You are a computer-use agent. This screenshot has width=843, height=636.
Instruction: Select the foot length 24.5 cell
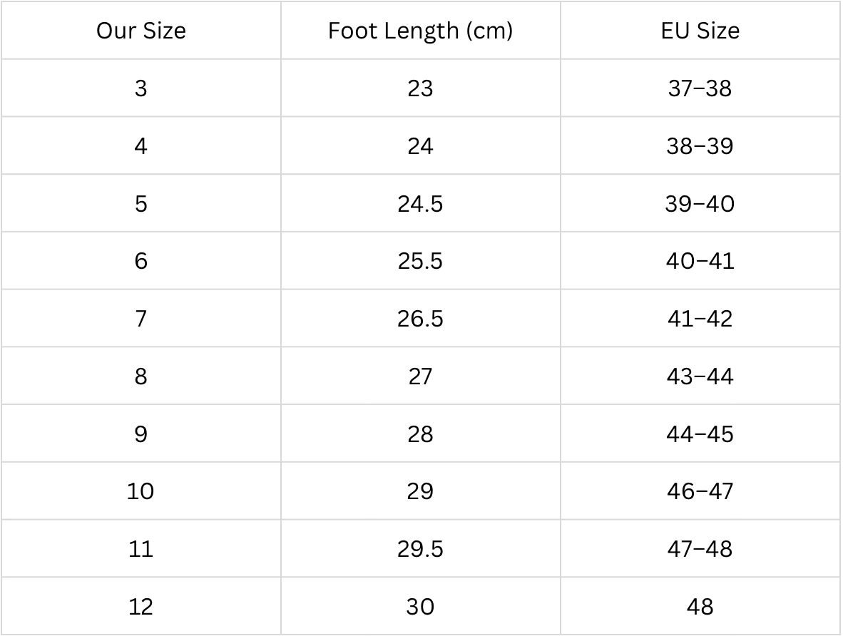[x=420, y=204]
